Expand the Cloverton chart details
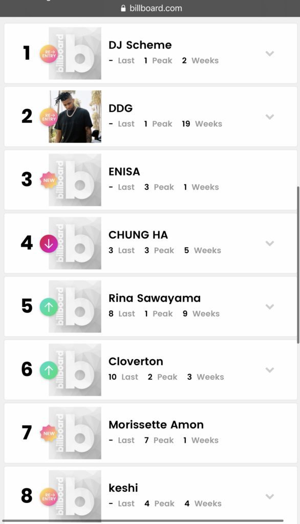 coord(270,369)
